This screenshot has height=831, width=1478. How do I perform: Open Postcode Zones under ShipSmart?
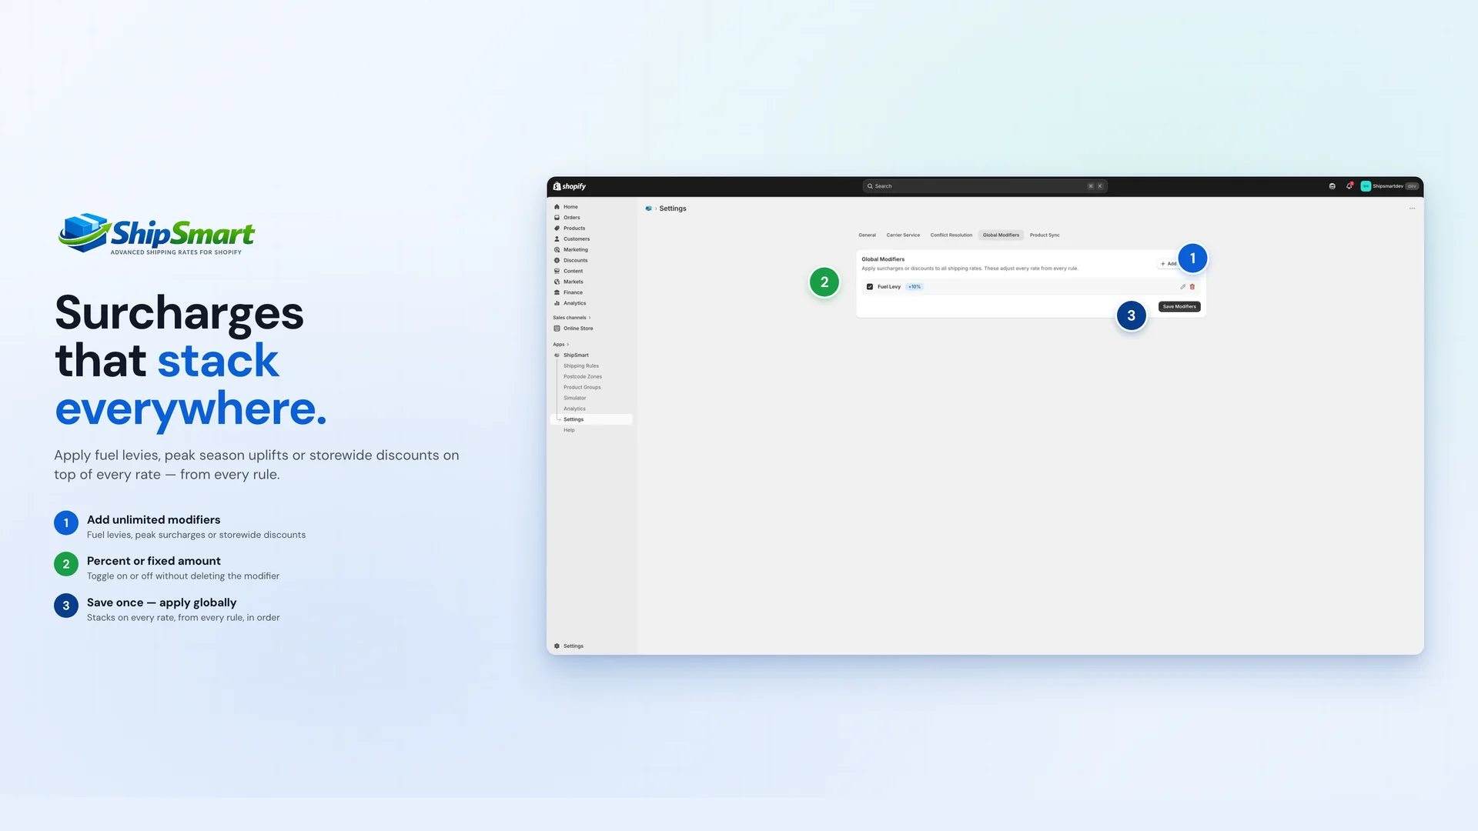[x=583, y=377]
